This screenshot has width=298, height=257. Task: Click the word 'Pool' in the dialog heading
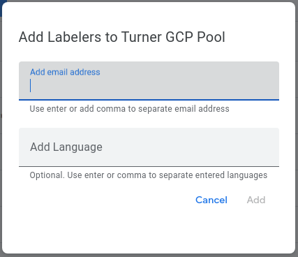[211, 37]
